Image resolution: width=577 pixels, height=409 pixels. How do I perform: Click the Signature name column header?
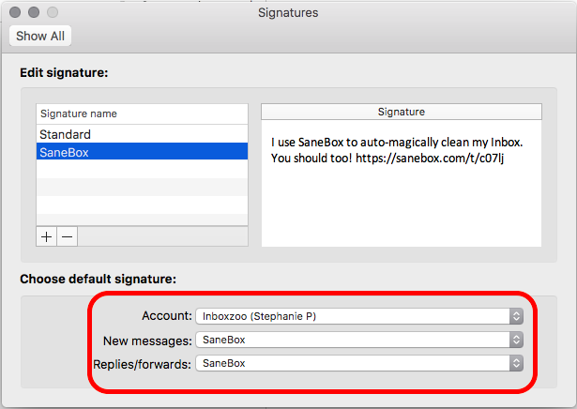[141, 114]
